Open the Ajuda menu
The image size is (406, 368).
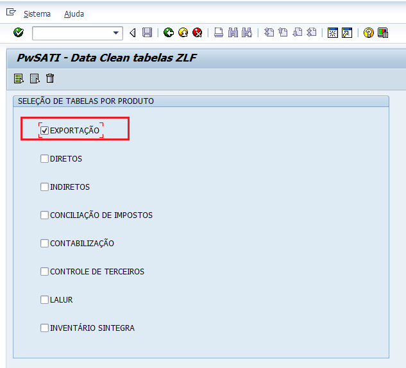click(74, 13)
